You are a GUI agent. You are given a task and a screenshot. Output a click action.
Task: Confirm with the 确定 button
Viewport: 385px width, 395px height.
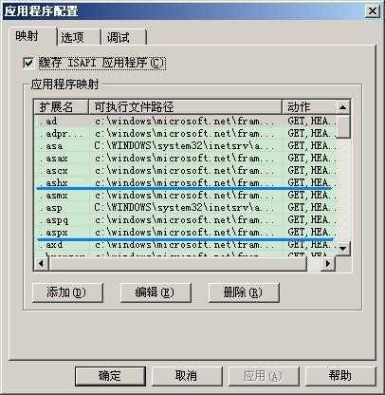click(x=110, y=376)
